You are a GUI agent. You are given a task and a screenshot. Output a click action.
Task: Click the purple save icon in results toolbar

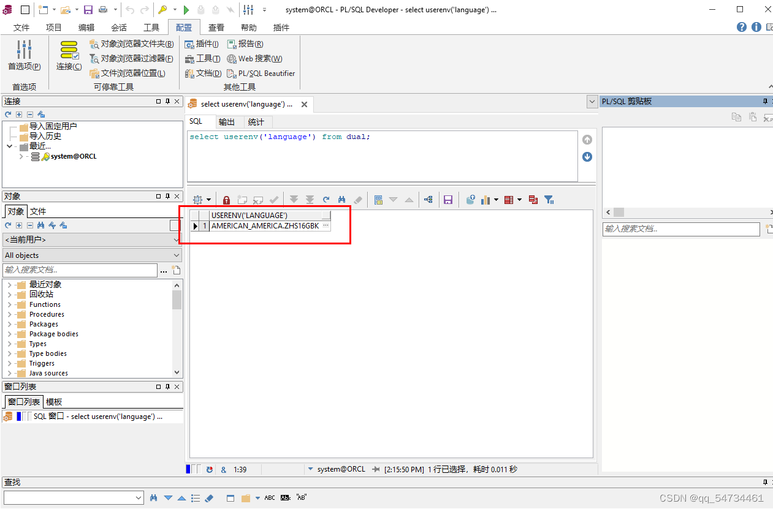tap(448, 200)
